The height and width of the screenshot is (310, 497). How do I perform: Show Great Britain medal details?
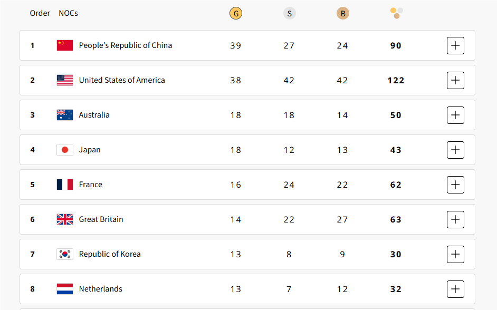click(455, 219)
